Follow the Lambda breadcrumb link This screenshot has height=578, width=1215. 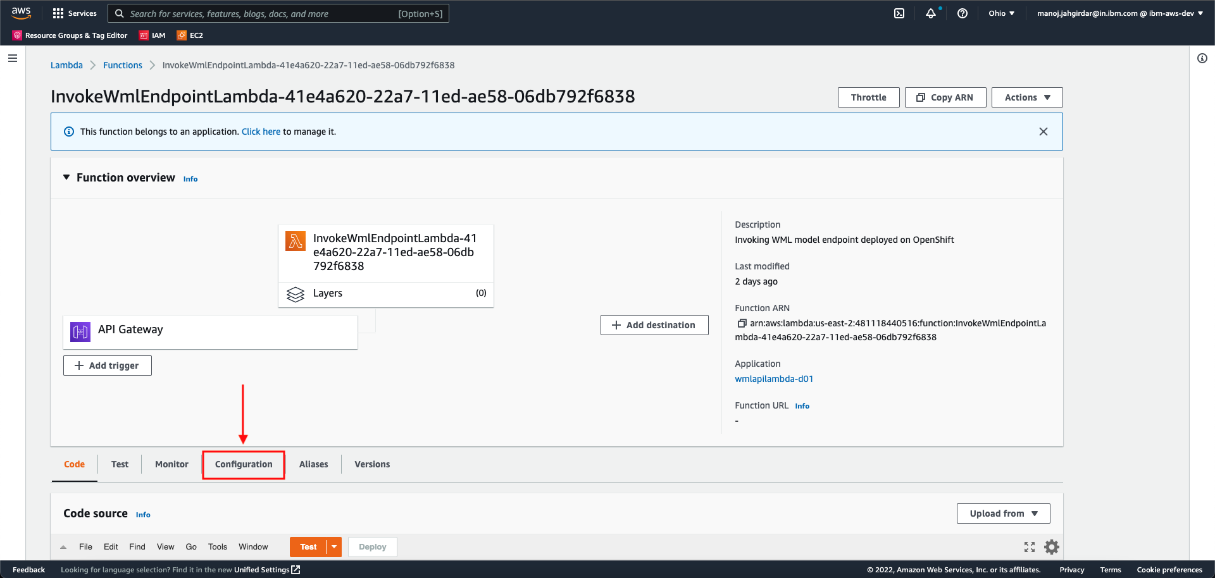[x=66, y=65]
